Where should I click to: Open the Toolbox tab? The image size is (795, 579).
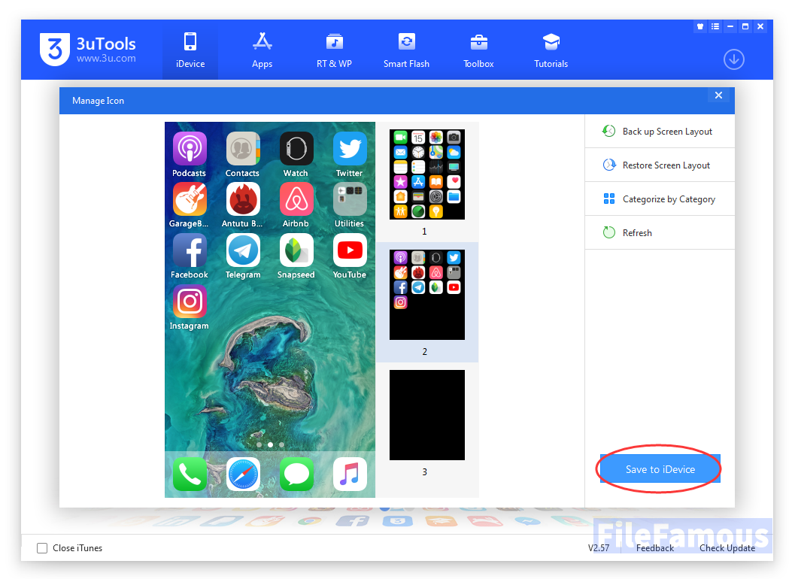478,50
